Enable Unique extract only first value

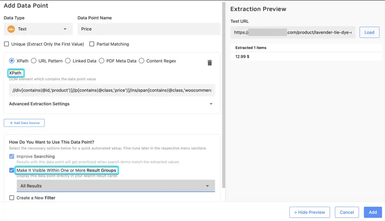point(6,44)
